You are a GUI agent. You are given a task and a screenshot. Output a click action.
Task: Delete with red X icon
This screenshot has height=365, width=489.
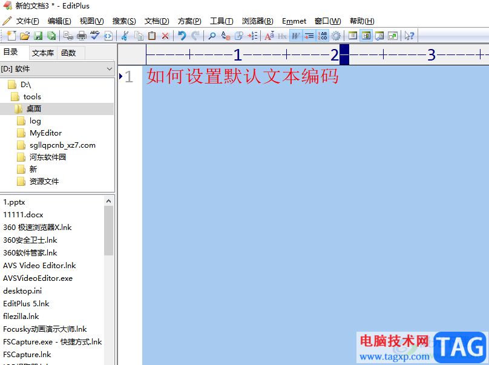(x=165, y=36)
